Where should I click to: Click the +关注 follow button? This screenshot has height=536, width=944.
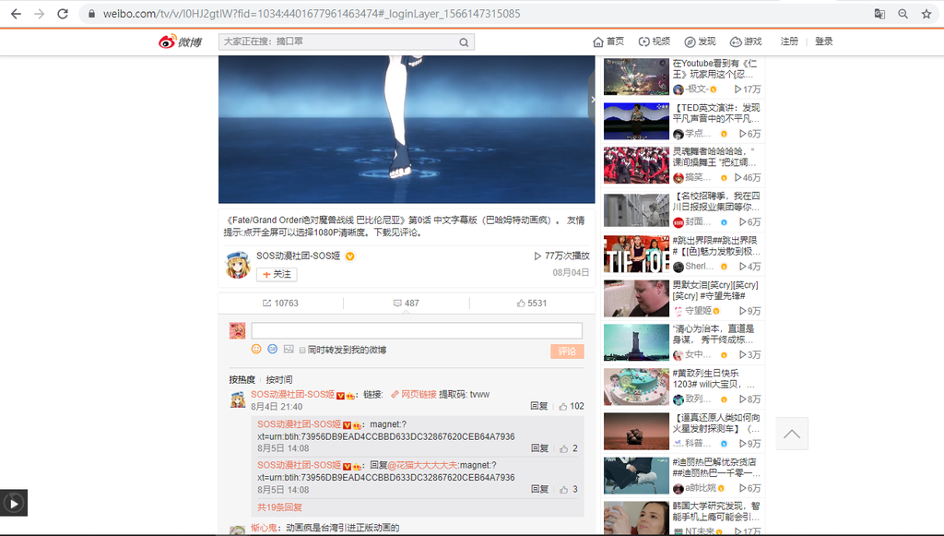click(277, 274)
